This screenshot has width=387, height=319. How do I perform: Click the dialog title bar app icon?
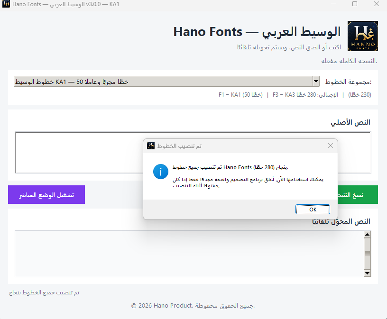coord(151,146)
